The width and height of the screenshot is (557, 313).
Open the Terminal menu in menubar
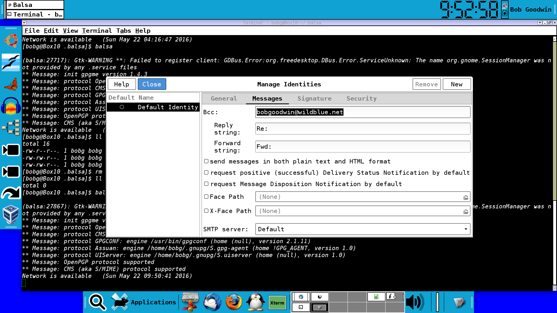pyautogui.click(x=97, y=31)
